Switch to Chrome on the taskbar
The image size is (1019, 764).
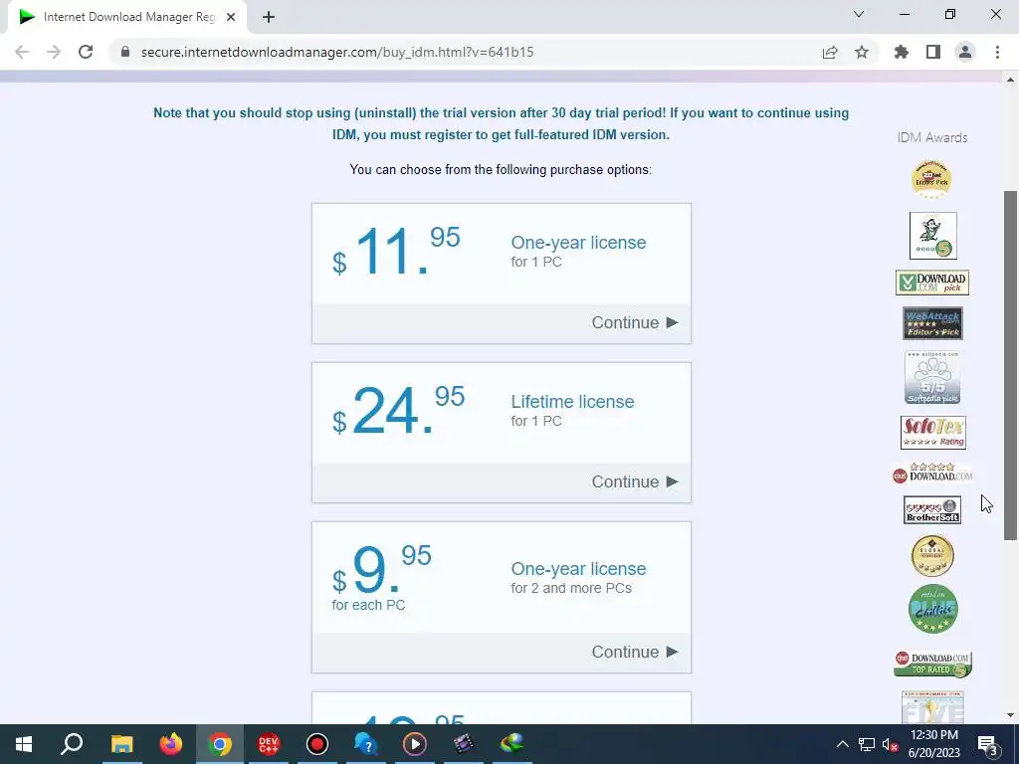point(220,744)
